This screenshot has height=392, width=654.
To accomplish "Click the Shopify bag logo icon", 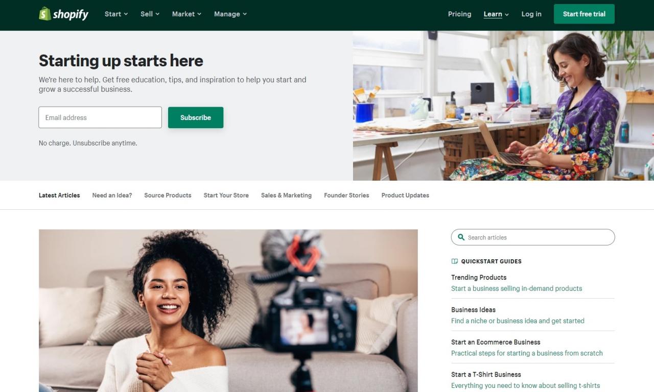I will 45,14.
